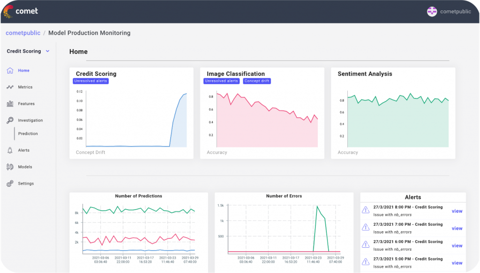Click warning icon of 8:00 PM alert
Image resolution: width=480 pixels, height=273 pixels.
[x=366, y=211]
